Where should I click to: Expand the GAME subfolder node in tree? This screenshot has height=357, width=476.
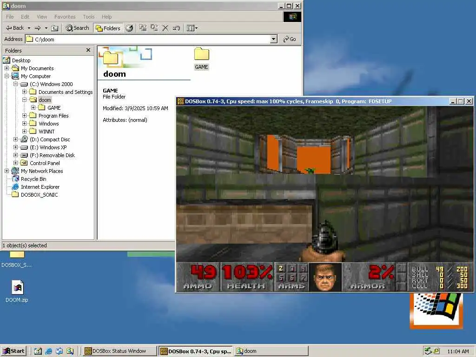(x=33, y=107)
